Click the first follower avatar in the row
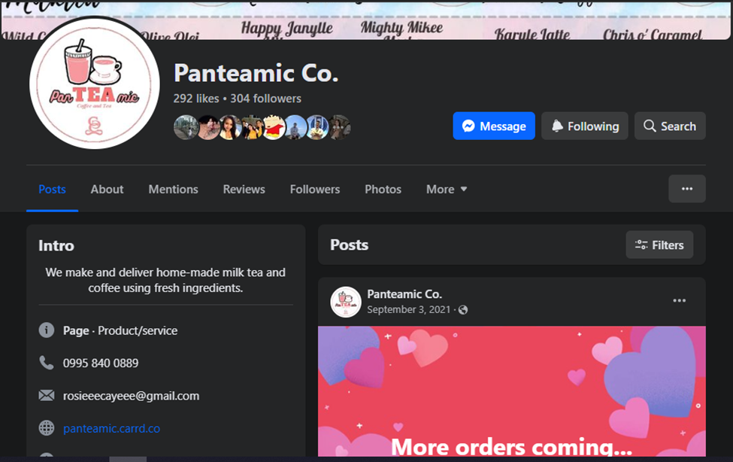This screenshot has width=733, height=462. tap(186, 127)
